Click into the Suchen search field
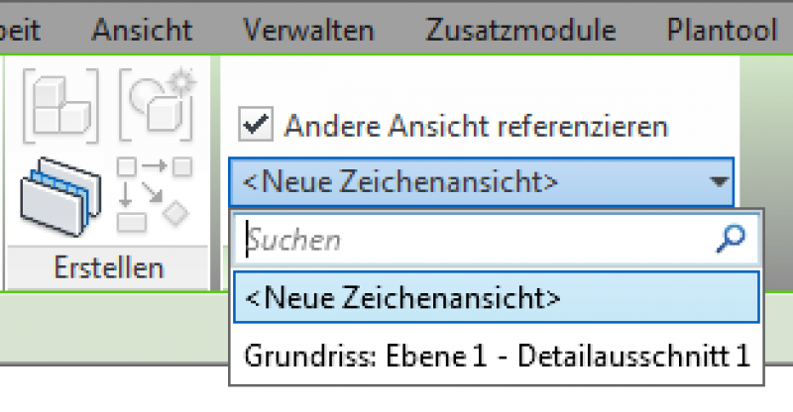This screenshot has height=412, width=793. [x=476, y=238]
